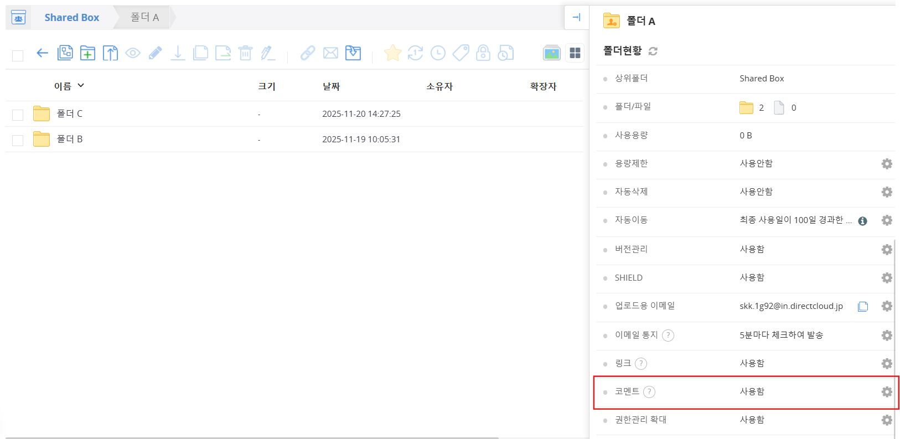Copy the upload email address
900x439 pixels.
862,307
